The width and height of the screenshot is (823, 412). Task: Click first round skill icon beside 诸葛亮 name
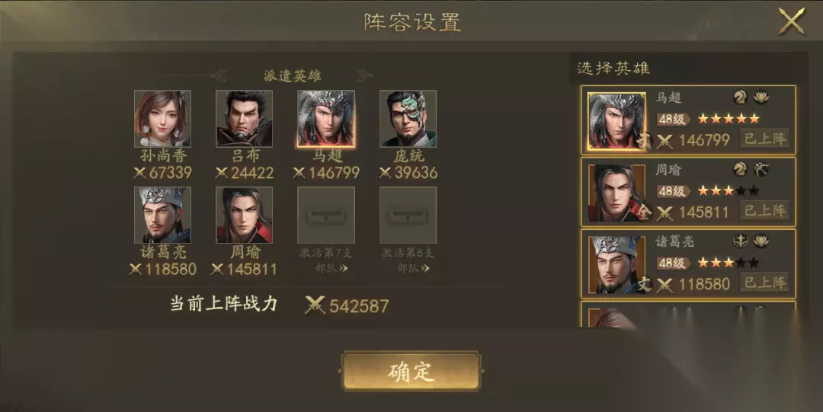point(740,241)
